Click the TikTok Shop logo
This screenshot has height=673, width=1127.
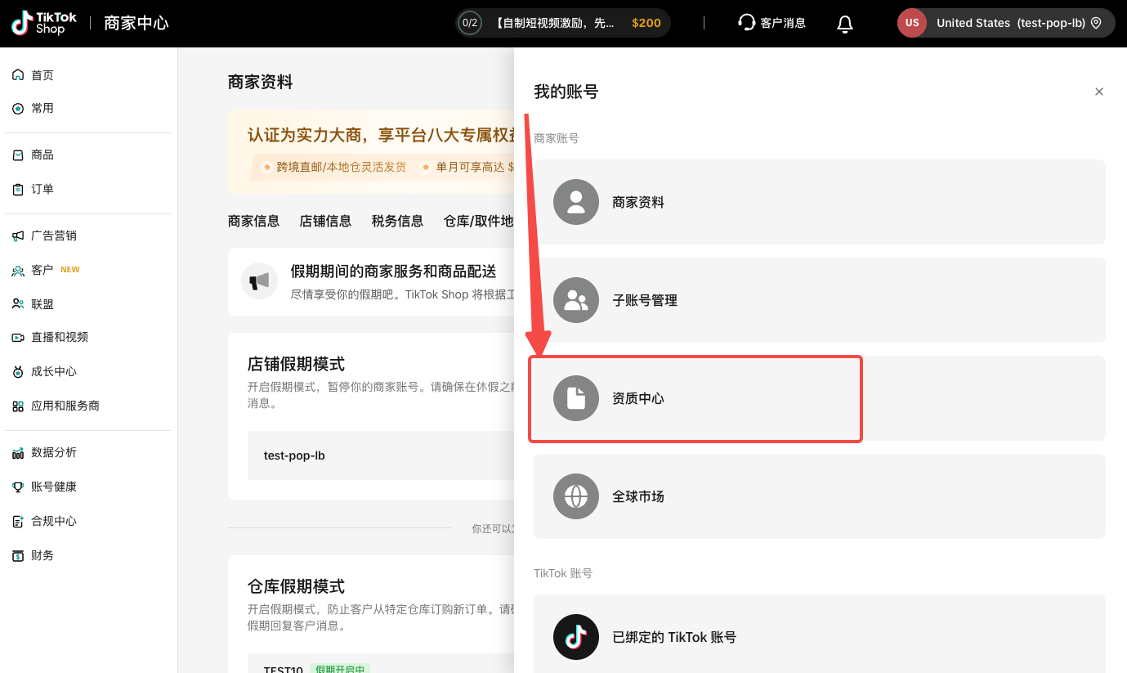tap(44, 23)
